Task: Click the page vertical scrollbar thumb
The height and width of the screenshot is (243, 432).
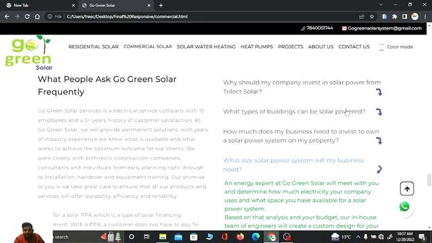Action: [x=429, y=180]
